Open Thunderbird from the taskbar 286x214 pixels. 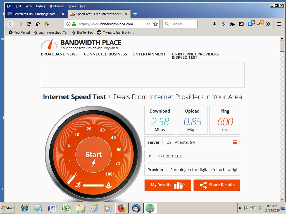pos(136,208)
